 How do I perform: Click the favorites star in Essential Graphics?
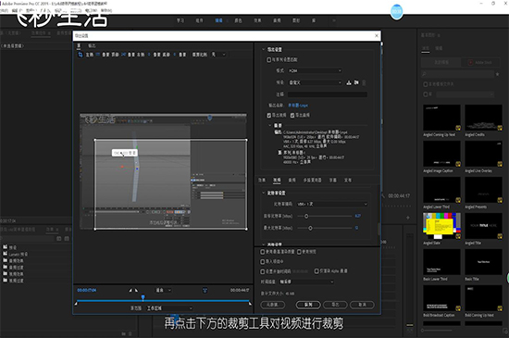click(497, 74)
